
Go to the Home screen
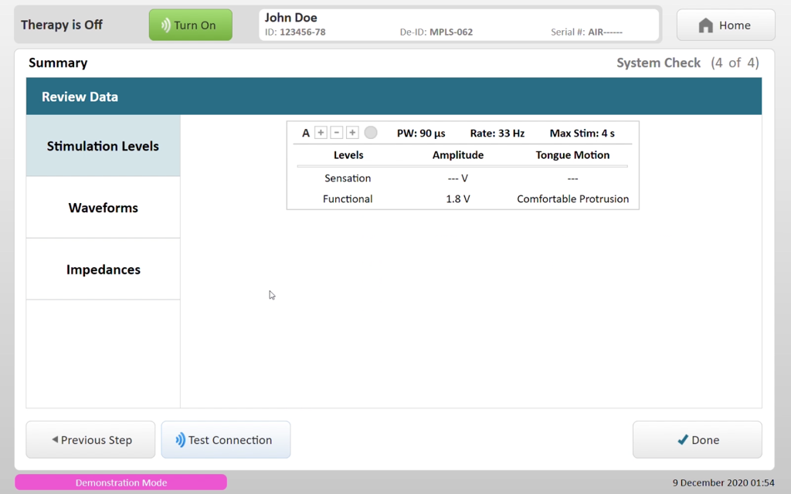[725, 25]
